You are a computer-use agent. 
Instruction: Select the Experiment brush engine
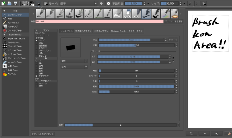(x=15, y=39)
